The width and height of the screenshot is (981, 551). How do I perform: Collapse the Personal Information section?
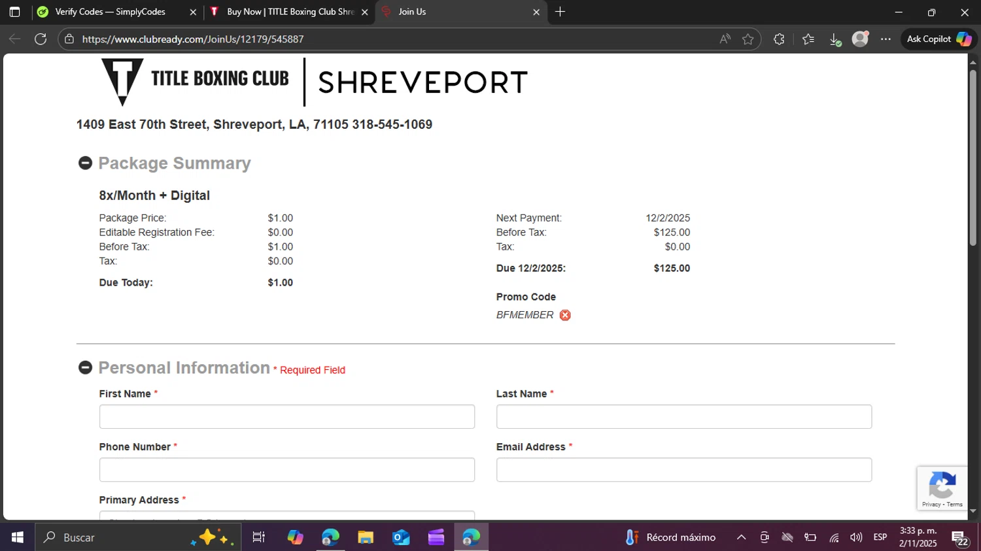85,367
